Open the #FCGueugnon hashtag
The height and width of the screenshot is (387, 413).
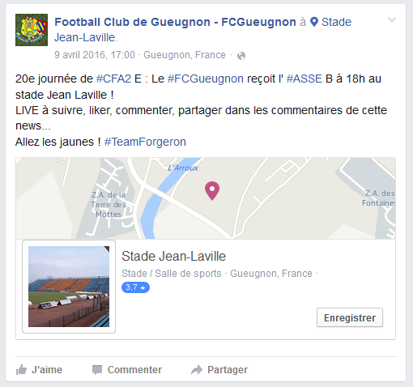206,79
